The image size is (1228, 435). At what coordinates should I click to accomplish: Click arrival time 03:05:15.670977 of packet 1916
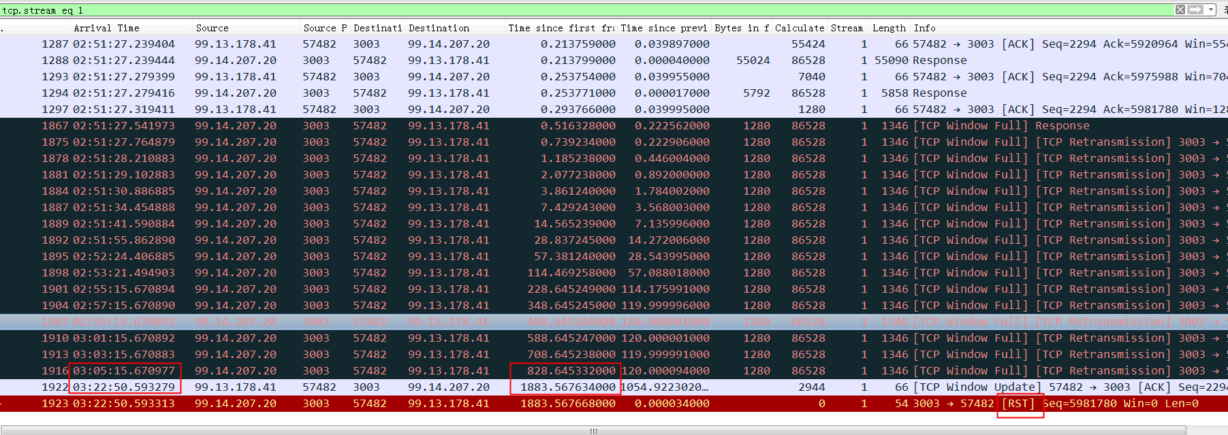124,371
